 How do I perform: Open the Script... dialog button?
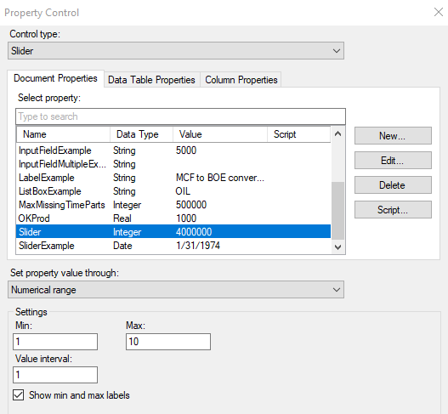(393, 210)
